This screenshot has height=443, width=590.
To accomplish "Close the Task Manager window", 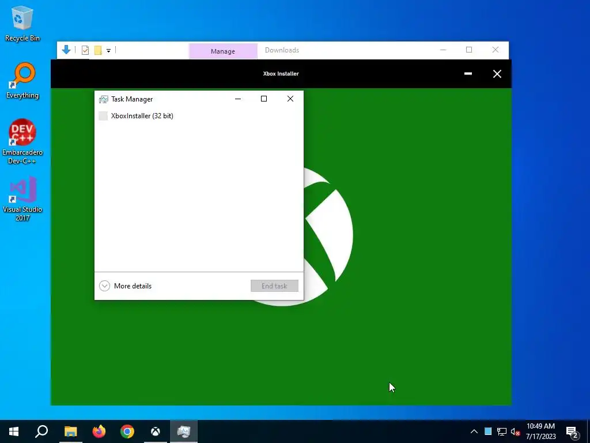I will pyautogui.click(x=290, y=99).
